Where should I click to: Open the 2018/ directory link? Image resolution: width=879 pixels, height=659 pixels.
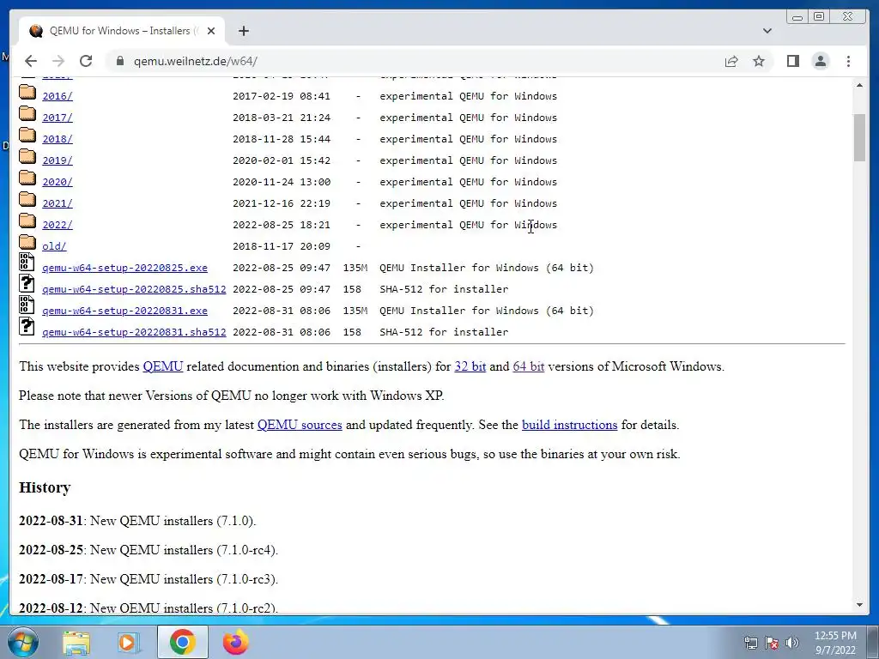[x=58, y=139]
